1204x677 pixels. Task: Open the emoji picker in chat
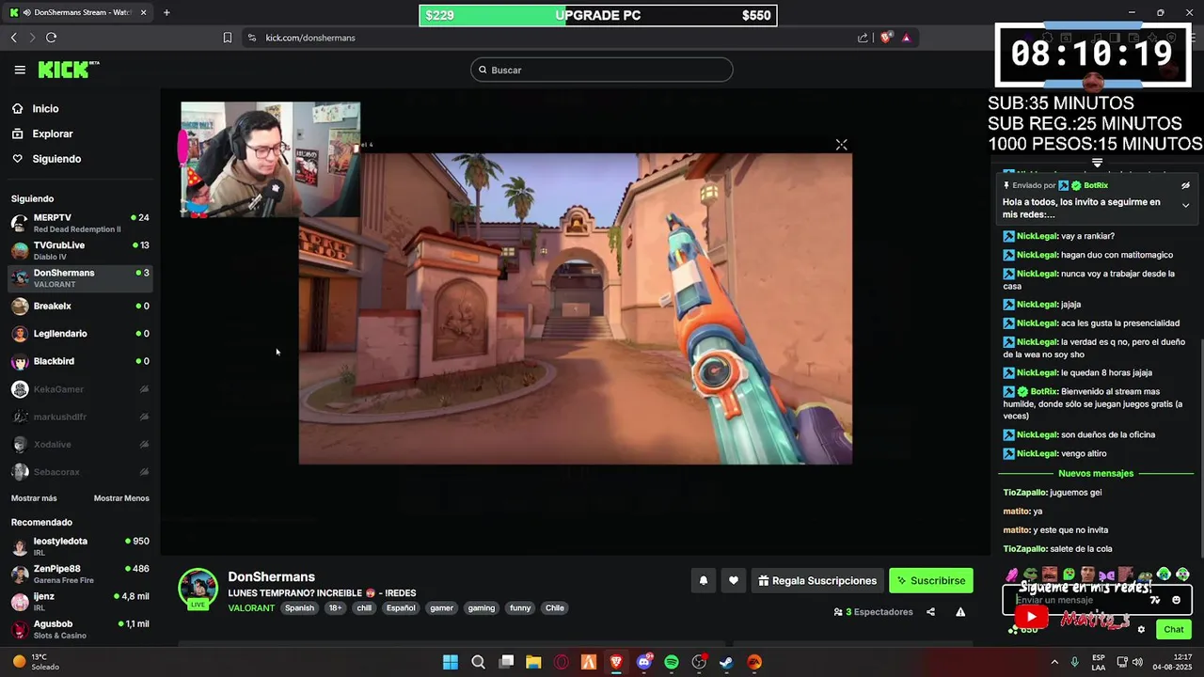pos(1176,600)
